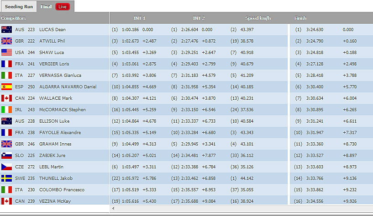Click the Swedish flag next to THUNELL Jakob

click(x=6, y=178)
